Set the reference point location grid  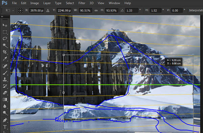coord(20,10)
